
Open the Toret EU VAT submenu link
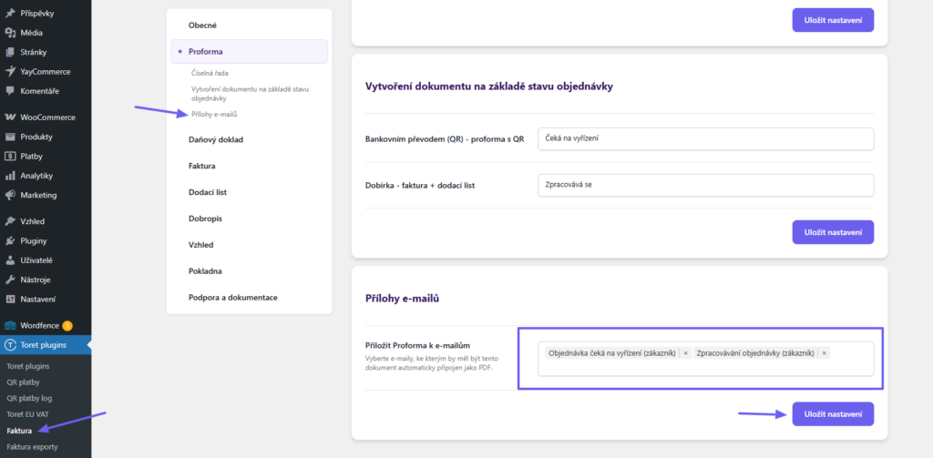27,414
